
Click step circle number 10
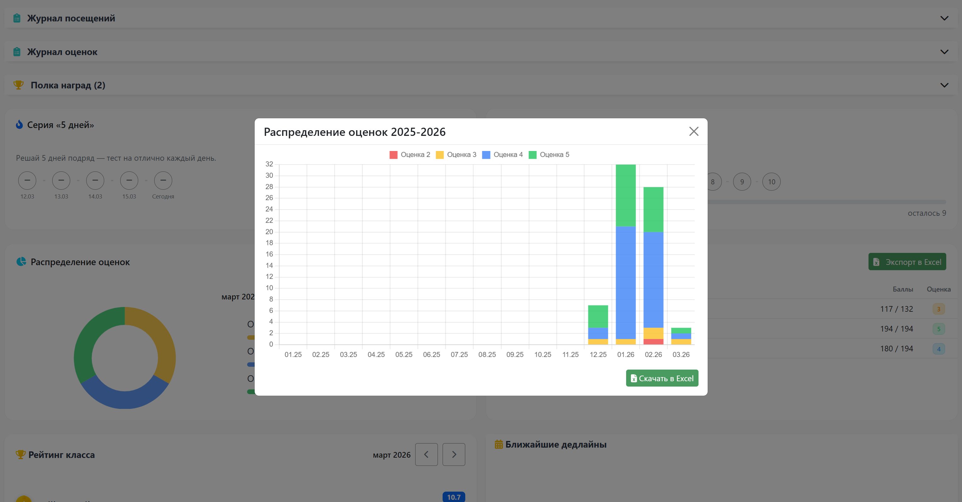pos(772,182)
